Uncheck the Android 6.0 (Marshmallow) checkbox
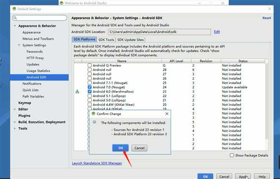Image resolution: width=280 pixels, height=179 pixels. (90, 92)
